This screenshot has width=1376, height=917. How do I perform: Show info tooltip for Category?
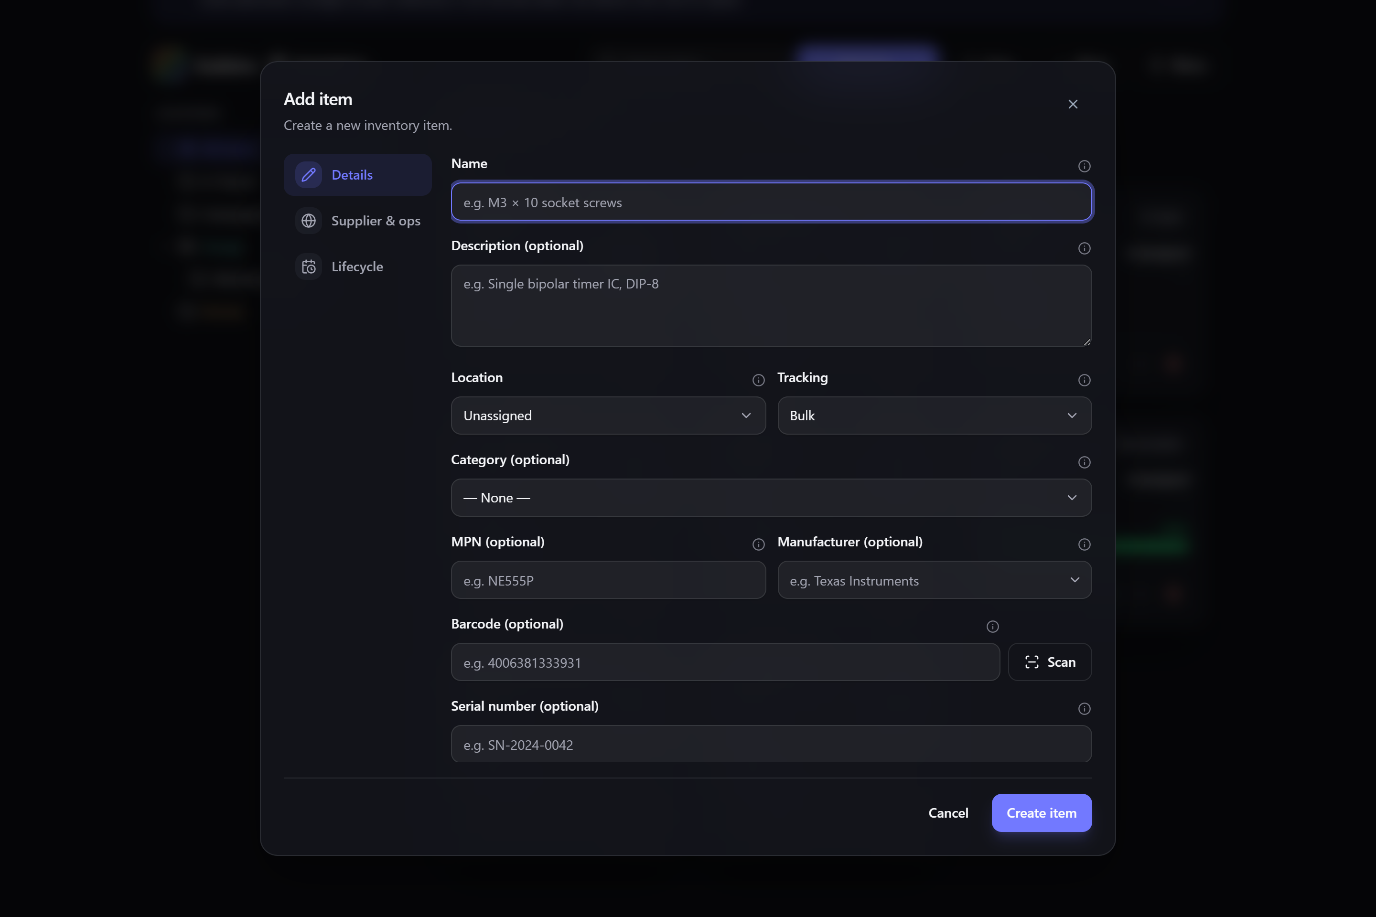(1084, 463)
